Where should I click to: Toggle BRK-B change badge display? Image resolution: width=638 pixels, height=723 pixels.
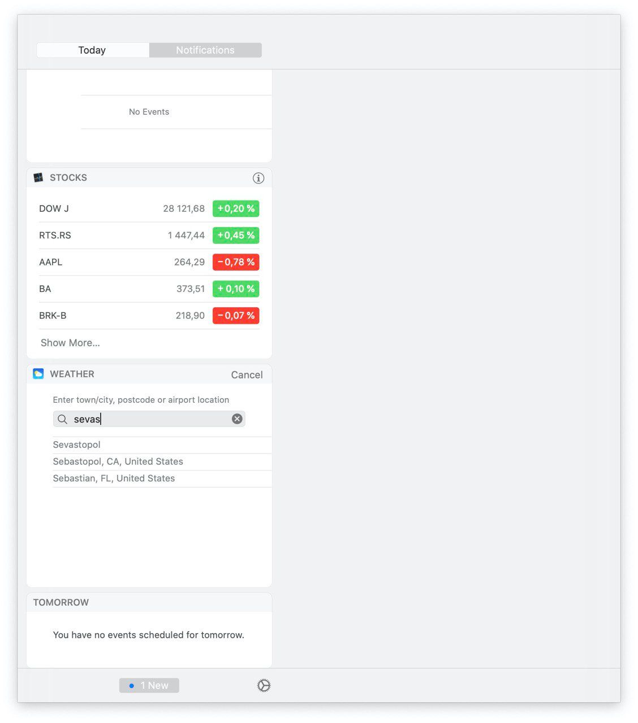pyautogui.click(x=236, y=316)
